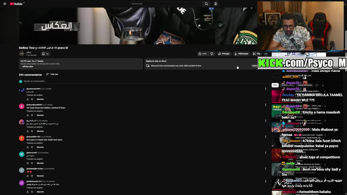This screenshot has height=195, width=347.
Task: Click the video title Badboy 7low psyco M
Action: point(43,48)
